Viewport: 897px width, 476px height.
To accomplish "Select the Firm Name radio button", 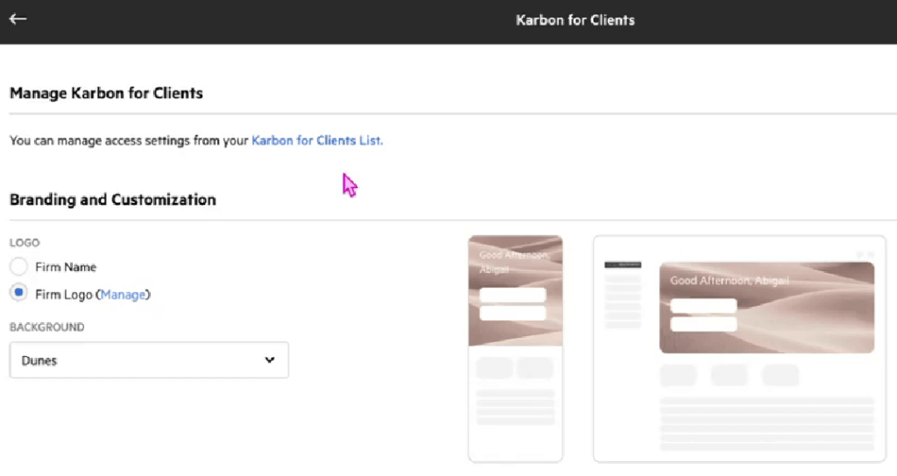I will click(18, 267).
